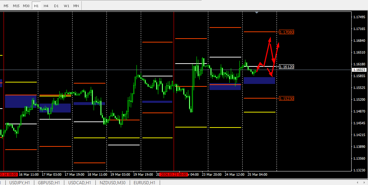
Task: Click the 16 Mar 11:00 time label
Action: tap(29, 175)
